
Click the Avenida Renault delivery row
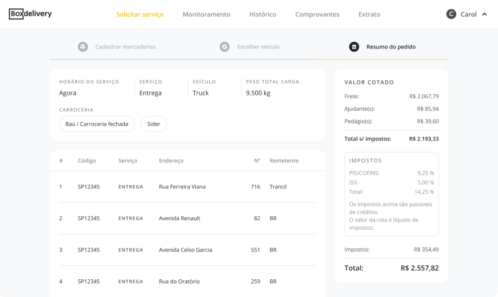(180, 218)
